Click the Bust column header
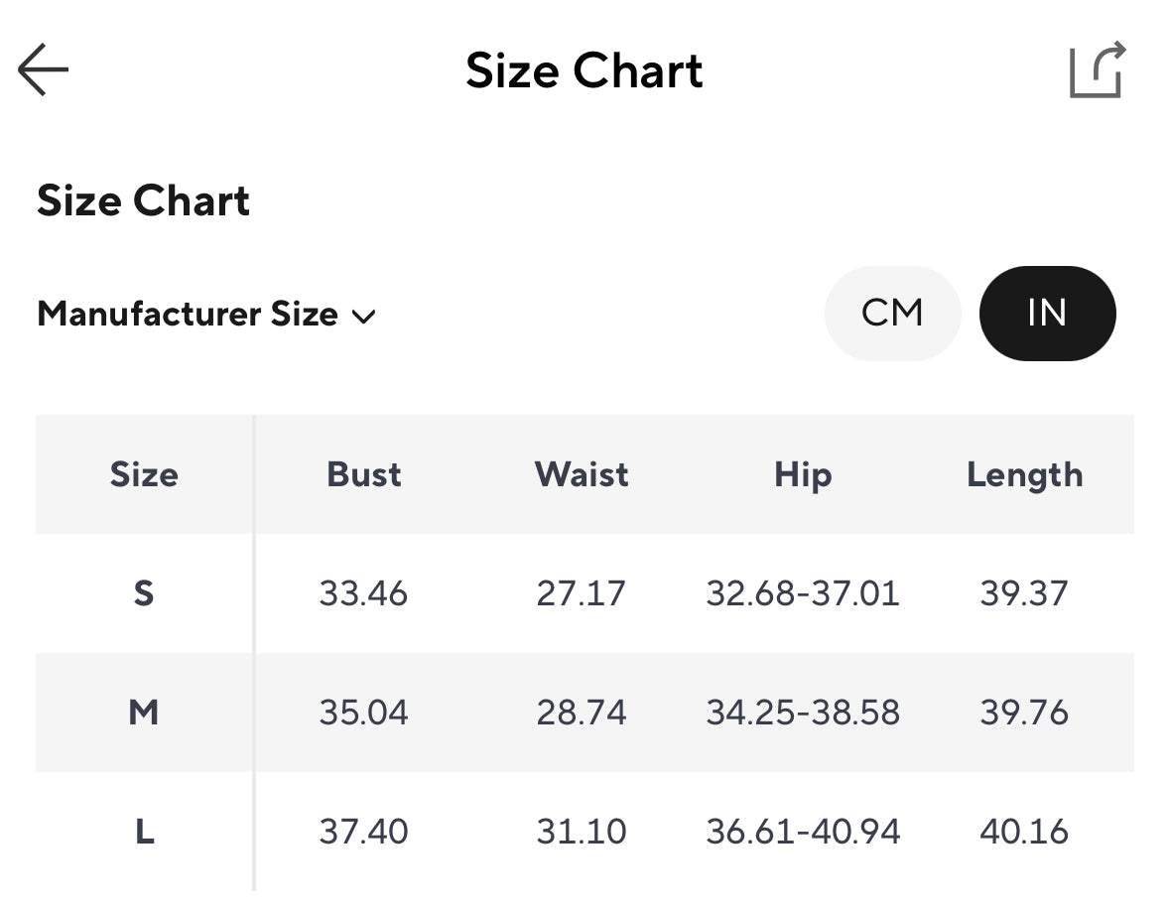The width and height of the screenshot is (1170, 910). point(364,474)
